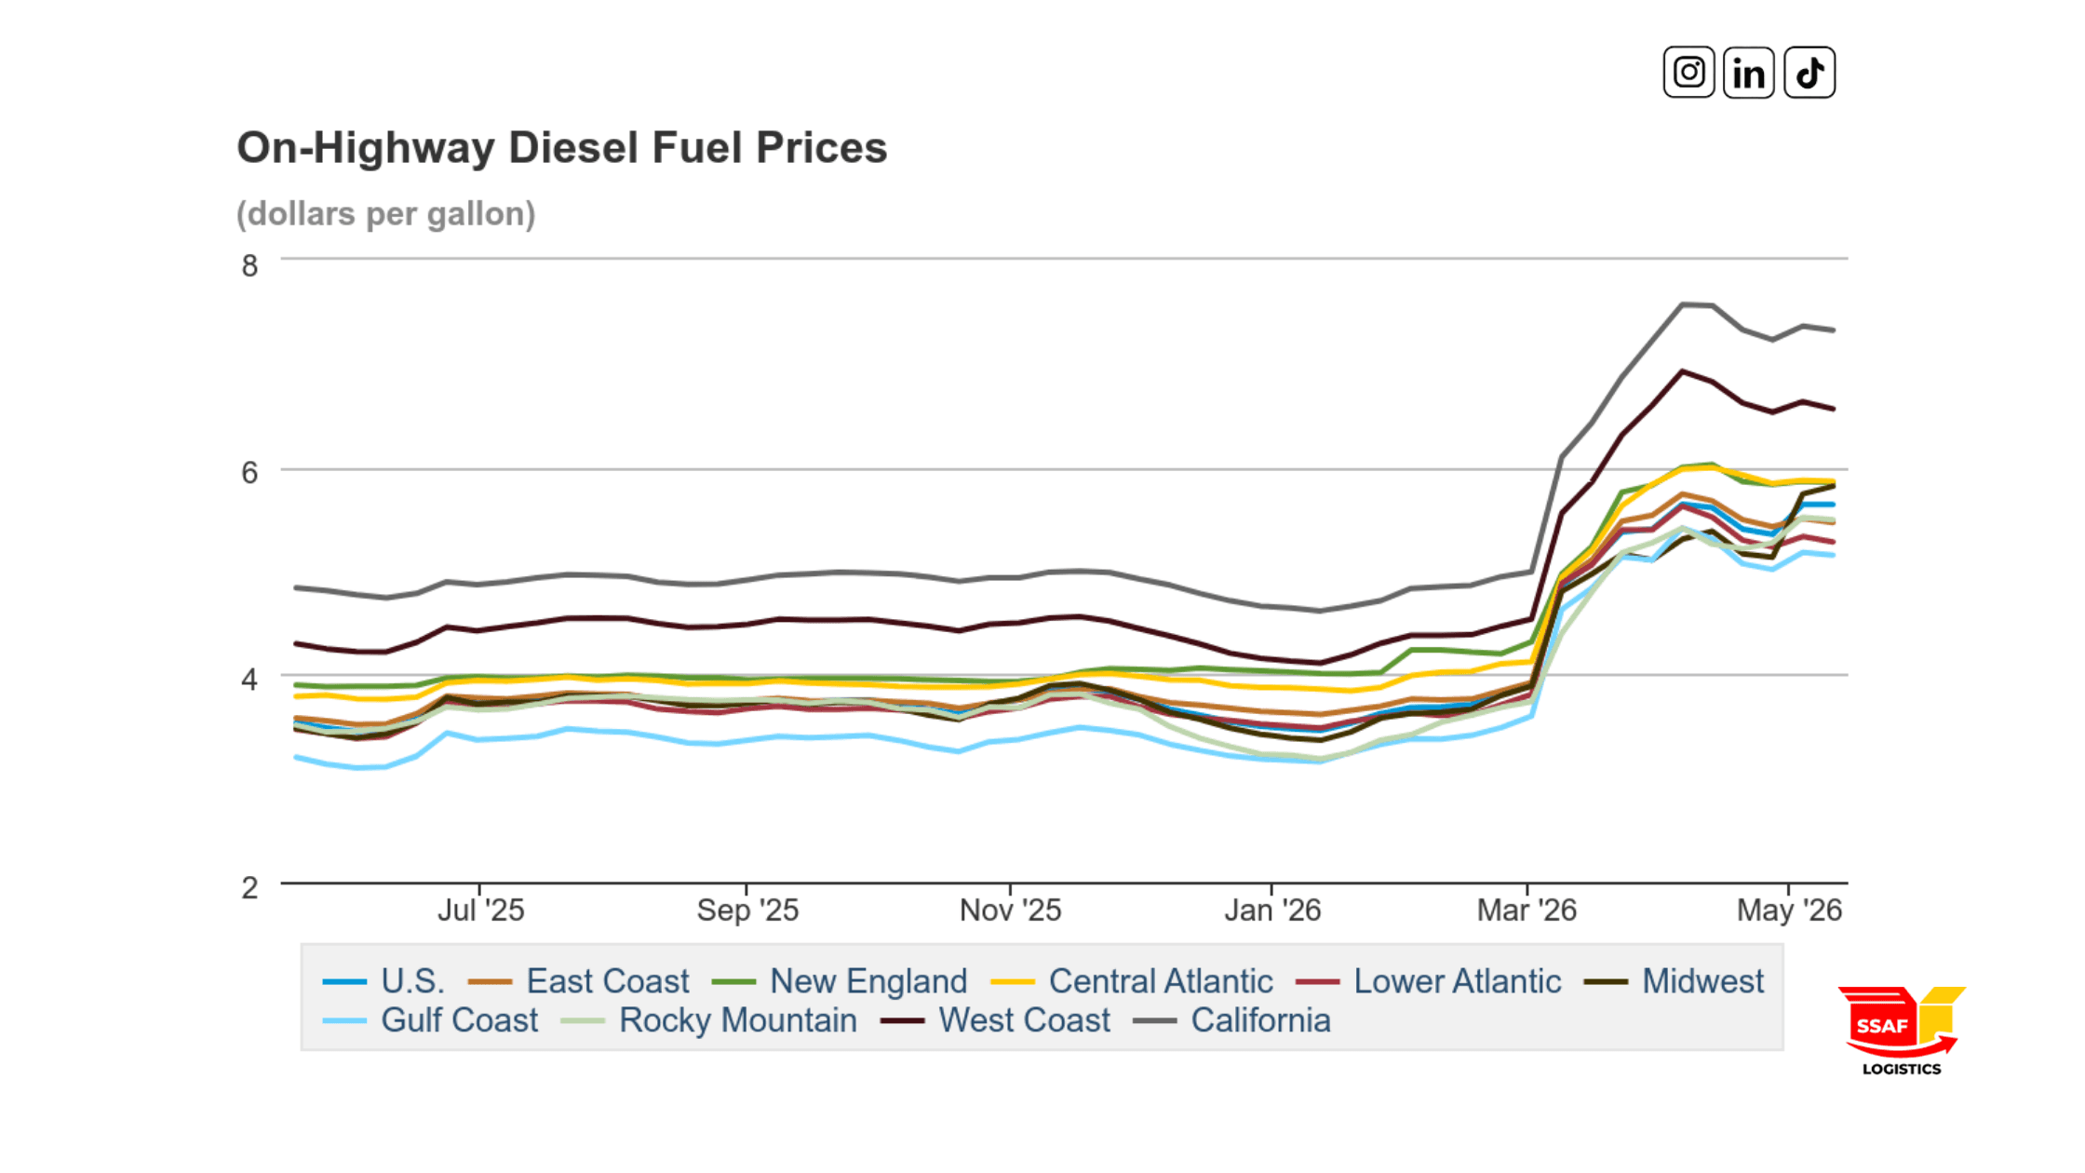
Task: Toggle U.S. series in legend
Action: (x=383, y=981)
